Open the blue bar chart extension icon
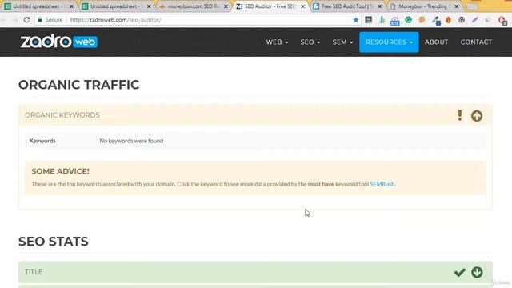The width and height of the screenshot is (512, 288). (382, 20)
